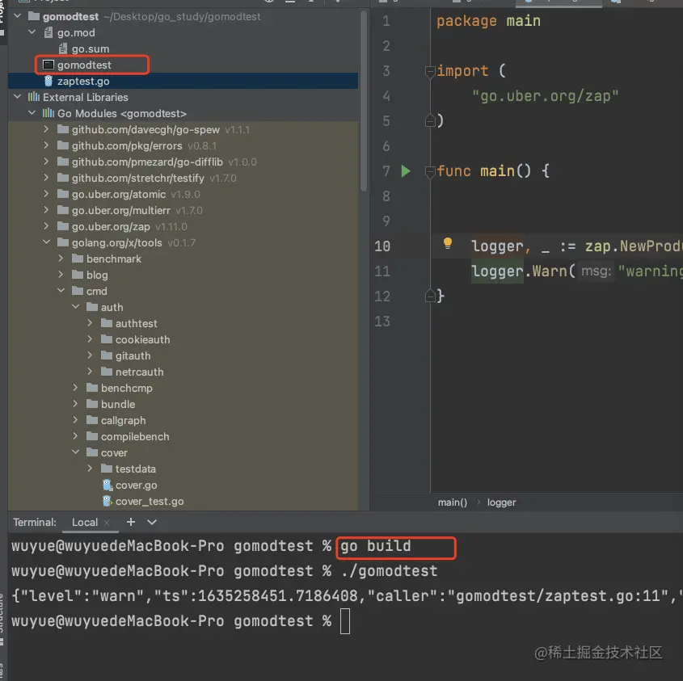Viewport: 683px width, 681px height.
Task: Select zaptest.go in project tree
Action: 83,81
